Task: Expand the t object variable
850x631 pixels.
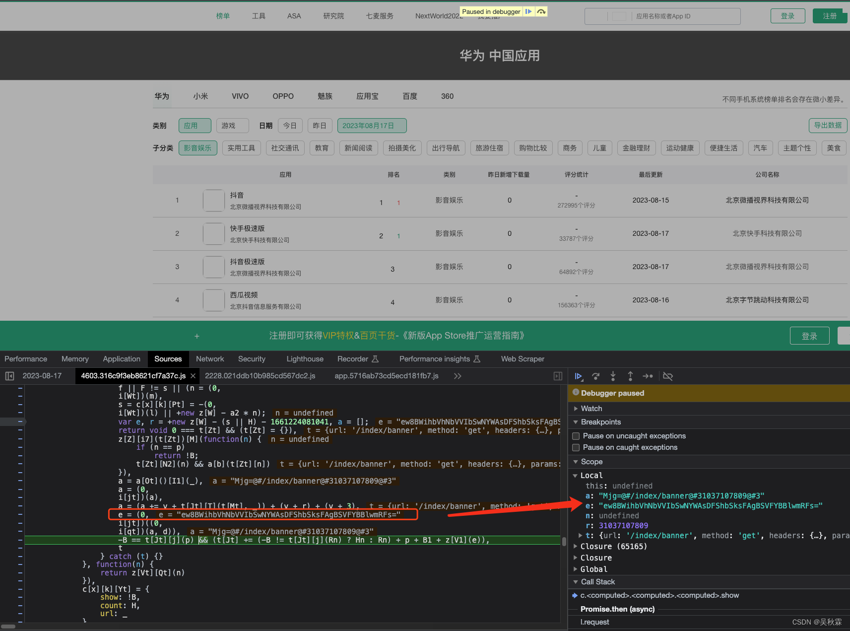Action: pyautogui.click(x=580, y=536)
